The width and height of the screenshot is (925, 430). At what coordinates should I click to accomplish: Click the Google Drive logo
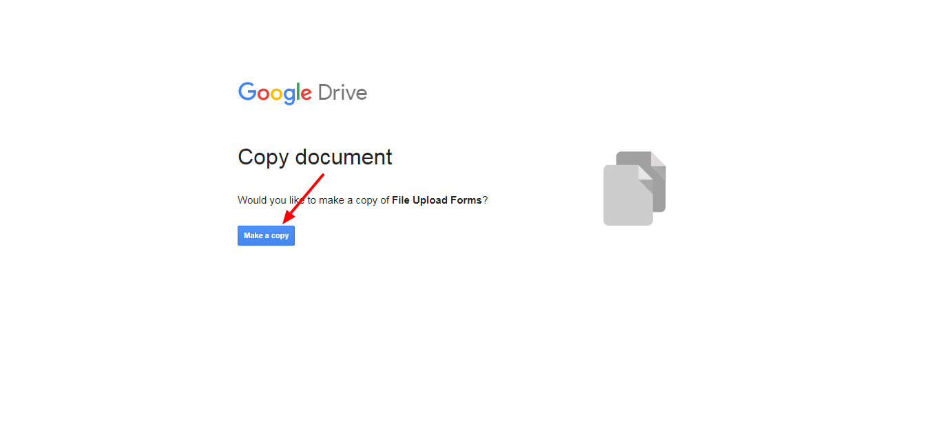click(x=302, y=93)
